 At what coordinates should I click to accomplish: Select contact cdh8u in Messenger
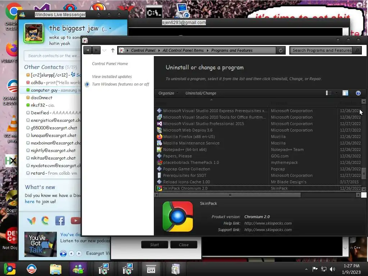point(50,83)
